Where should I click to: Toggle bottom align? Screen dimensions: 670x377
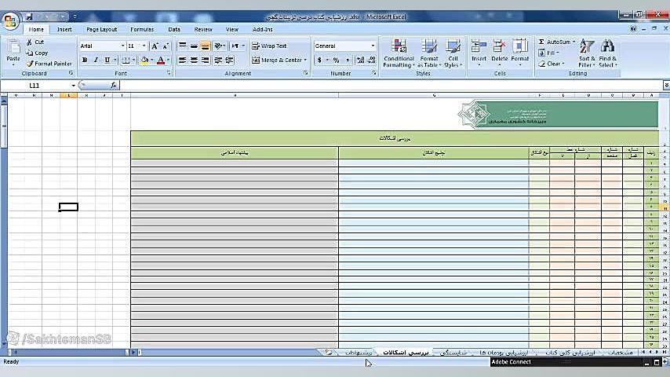point(206,46)
